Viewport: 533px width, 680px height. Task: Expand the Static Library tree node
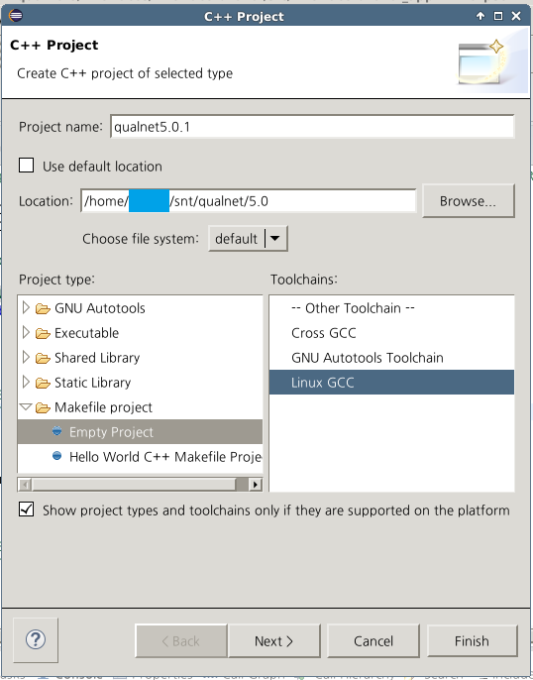[x=26, y=382]
